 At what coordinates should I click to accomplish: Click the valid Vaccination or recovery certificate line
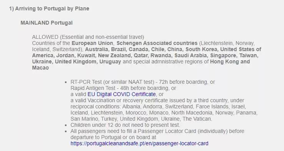click(x=158, y=101)
